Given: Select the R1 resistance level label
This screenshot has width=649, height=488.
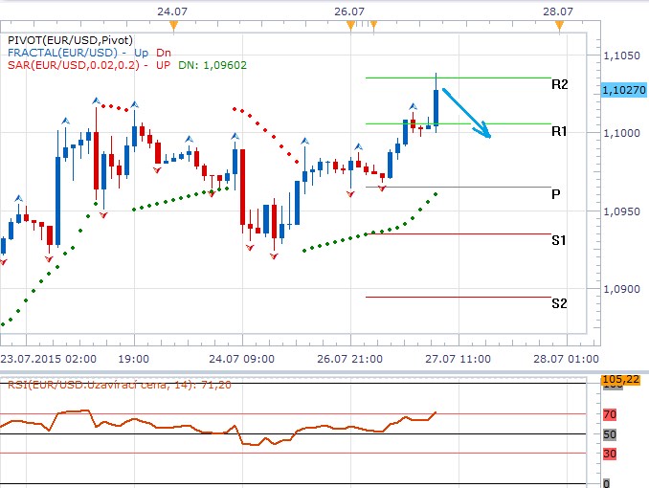Looking at the screenshot, I should coord(560,130).
